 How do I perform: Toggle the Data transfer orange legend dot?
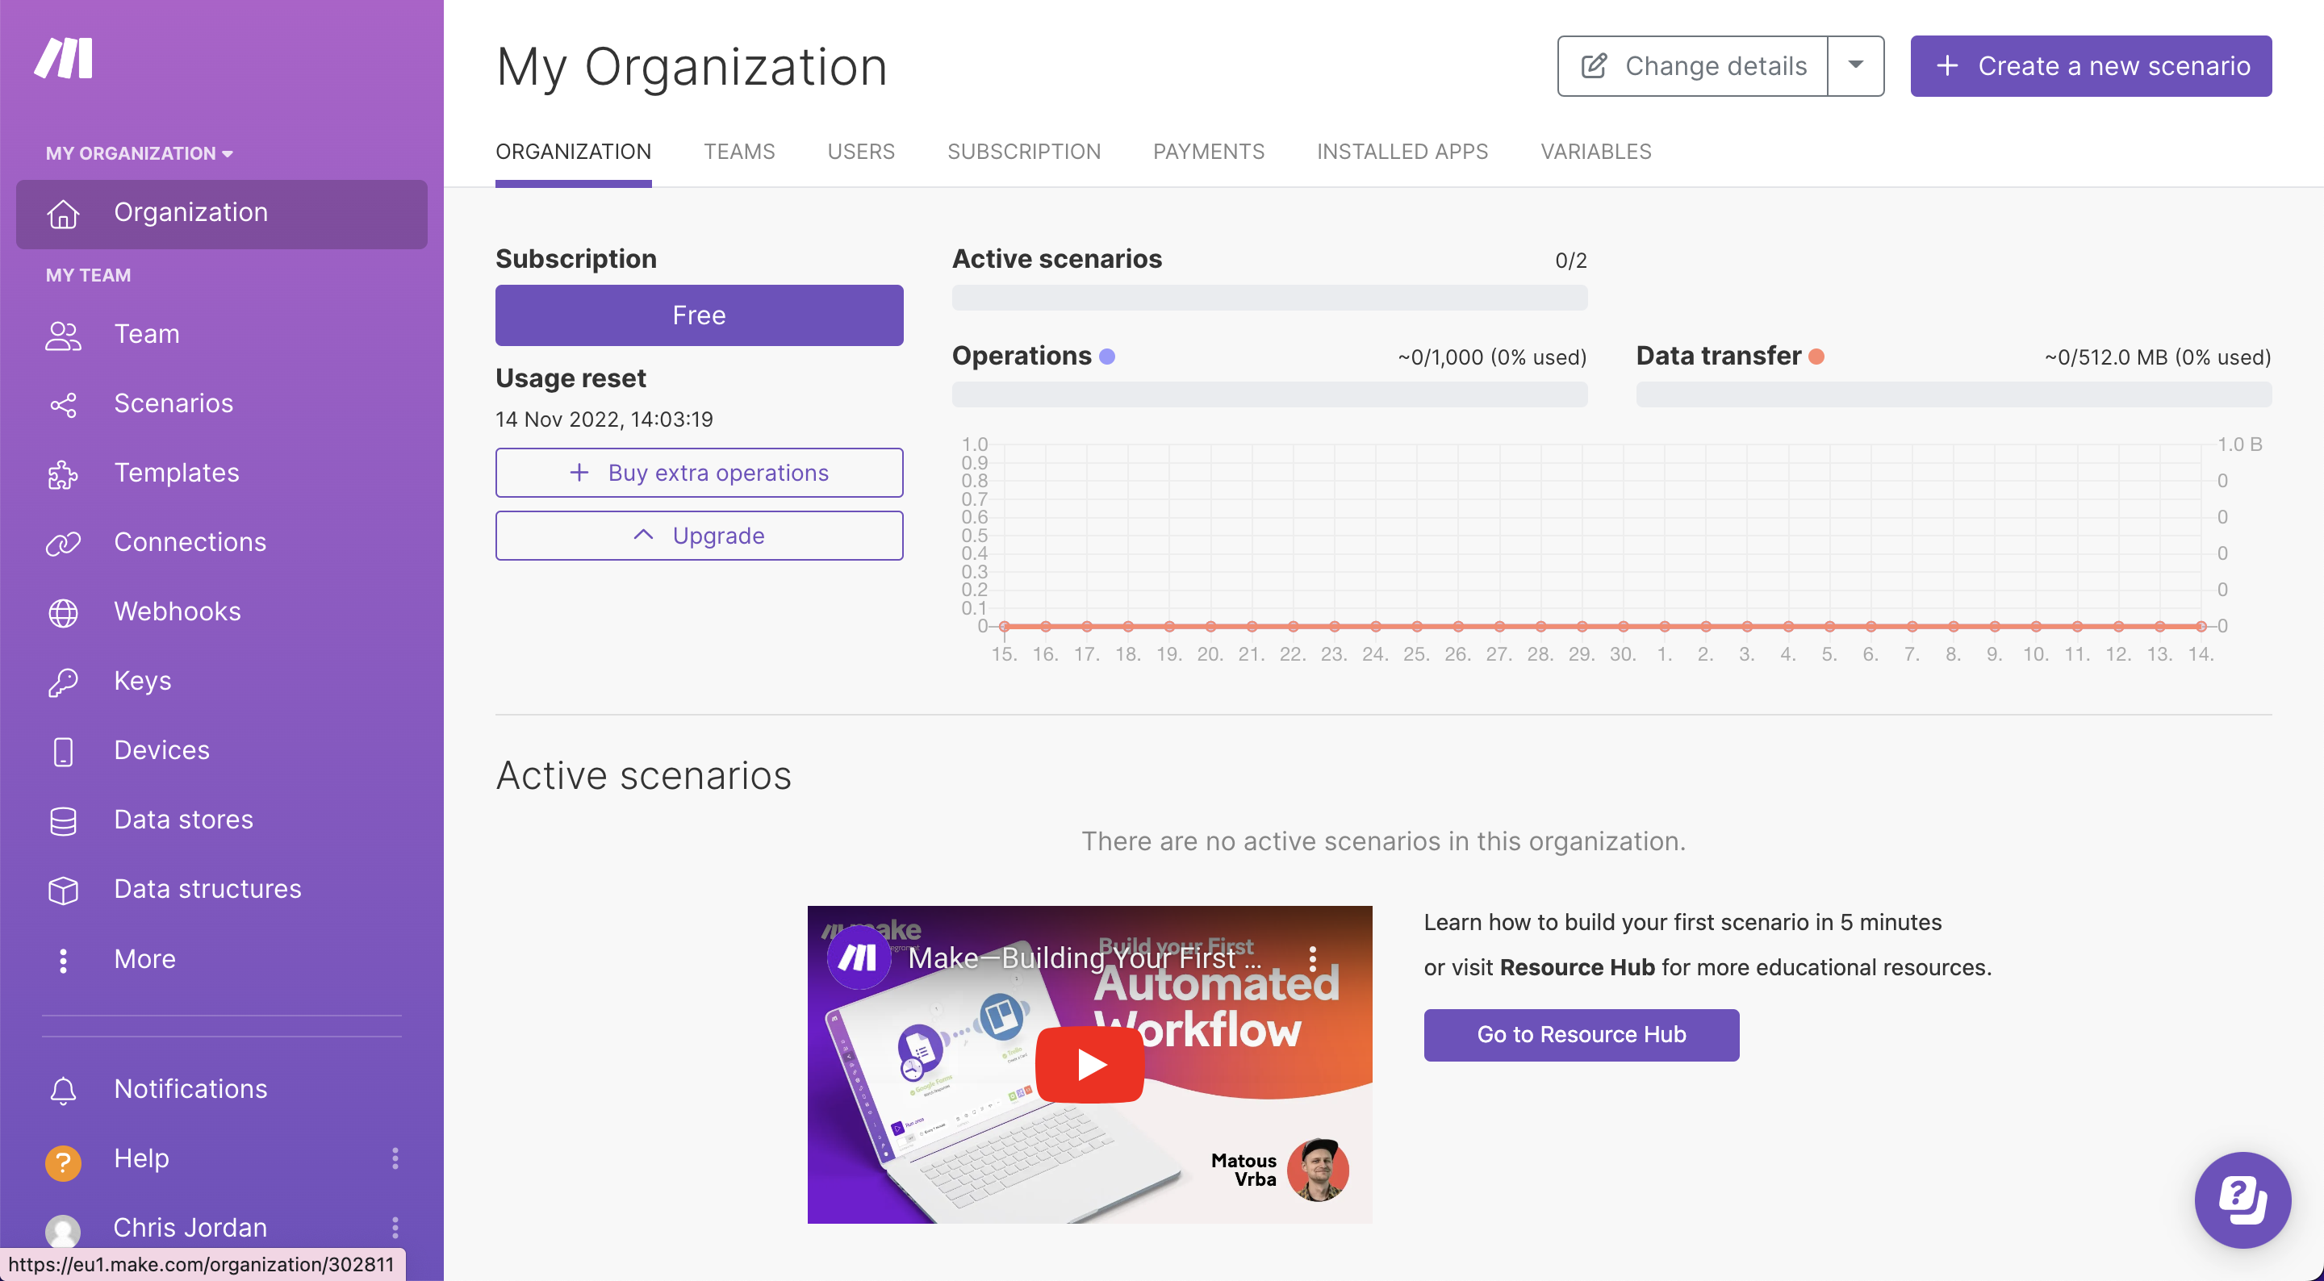coord(1816,357)
